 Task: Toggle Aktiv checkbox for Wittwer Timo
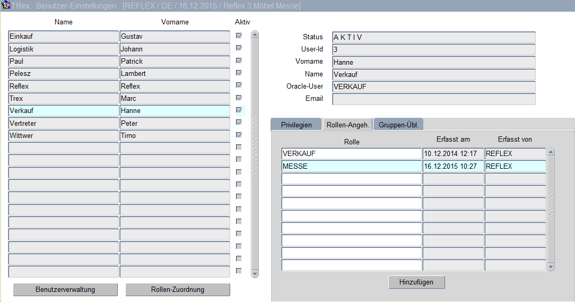(239, 135)
